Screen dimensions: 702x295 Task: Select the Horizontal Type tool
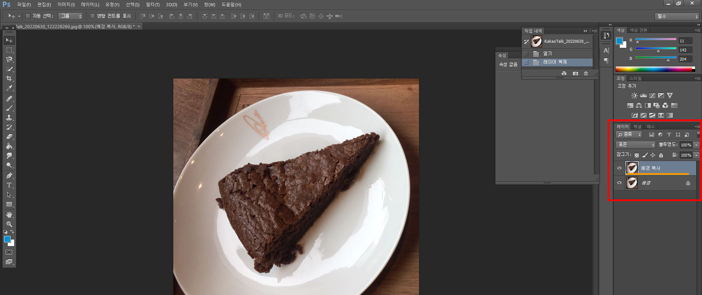[9, 185]
